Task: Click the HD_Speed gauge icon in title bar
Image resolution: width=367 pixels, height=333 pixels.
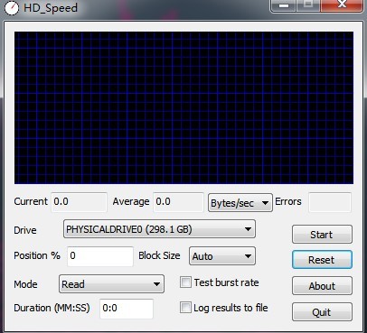Action: point(12,7)
